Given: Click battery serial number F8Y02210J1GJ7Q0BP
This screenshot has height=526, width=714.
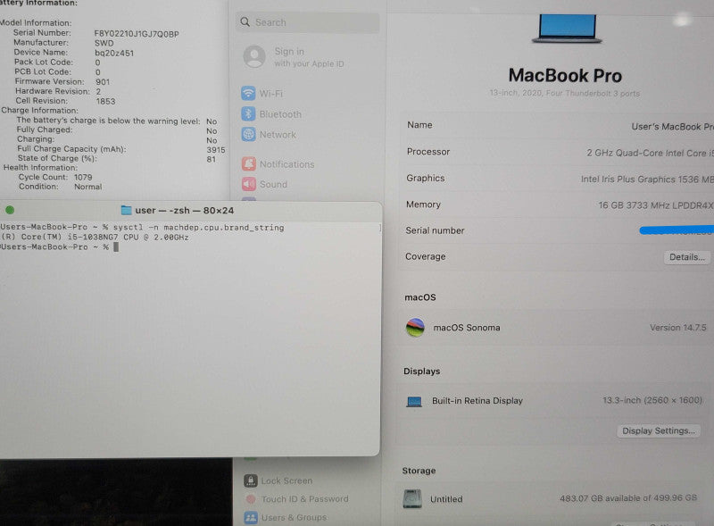Looking at the screenshot, I should (x=137, y=34).
